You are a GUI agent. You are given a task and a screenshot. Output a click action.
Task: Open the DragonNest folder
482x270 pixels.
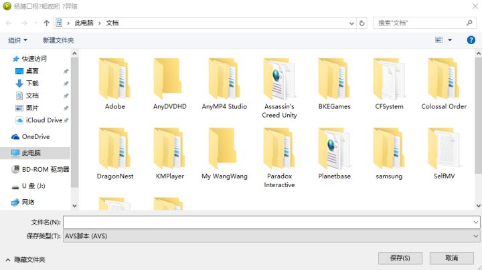114,153
